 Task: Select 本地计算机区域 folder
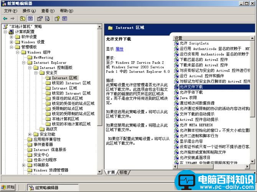pos(62,119)
